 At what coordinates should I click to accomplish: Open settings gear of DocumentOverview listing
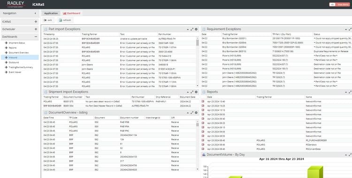(x=196, y=113)
